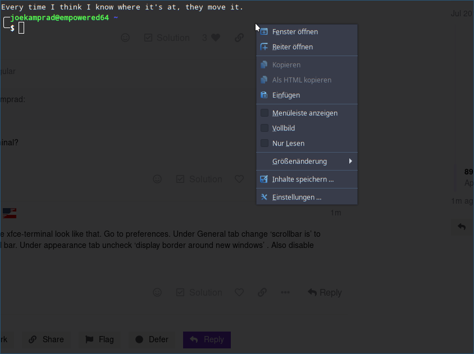This screenshot has width=474, height=354.
Task: Click the Share button
Action: 47,339
